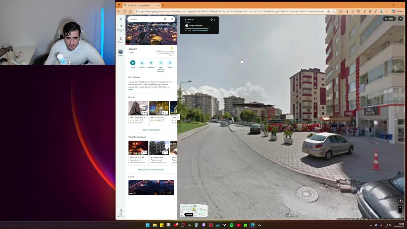The width and height of the screenshot is (407, 229).
Task: Click the browser address bar URL
Action: [x=232, y=11]
